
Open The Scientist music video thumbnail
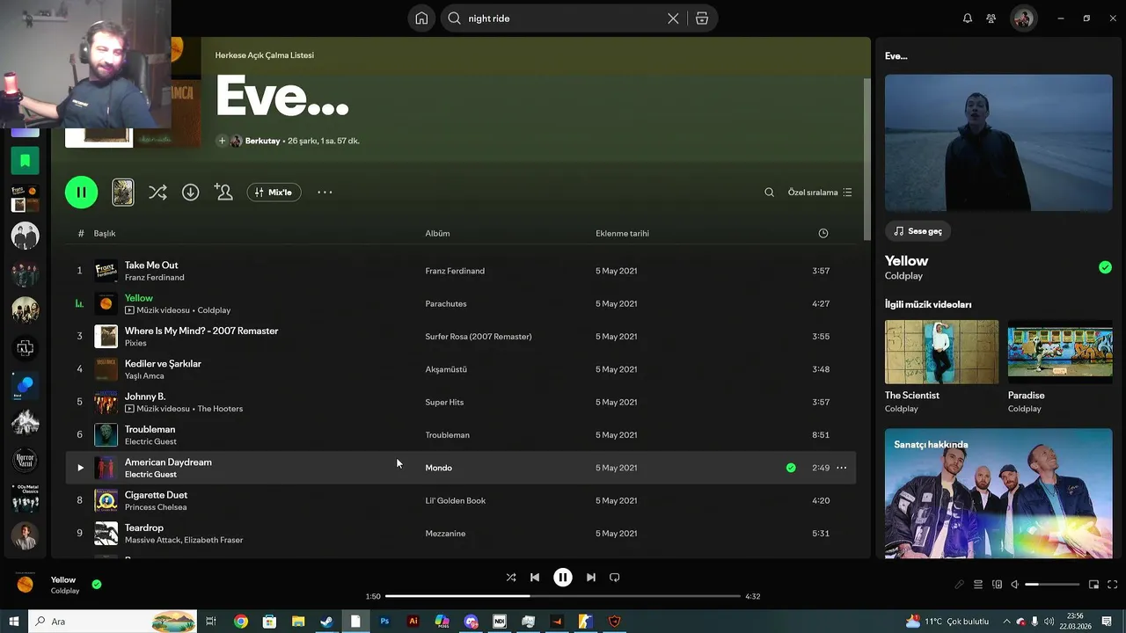click(941, 352)
